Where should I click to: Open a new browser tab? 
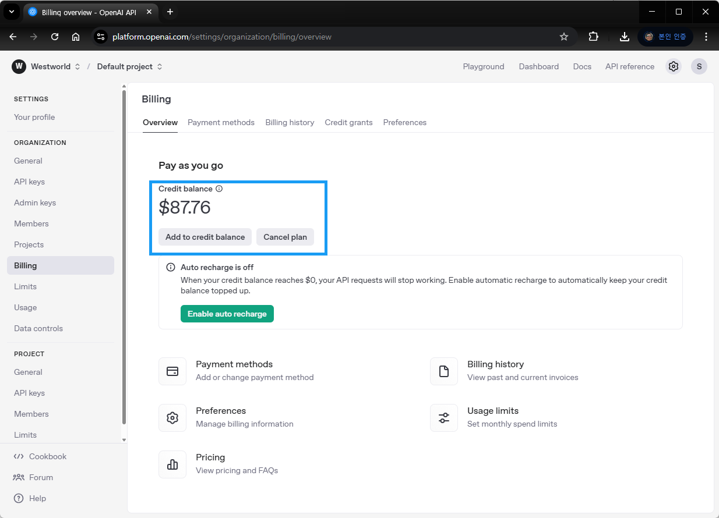click(170, 12)
